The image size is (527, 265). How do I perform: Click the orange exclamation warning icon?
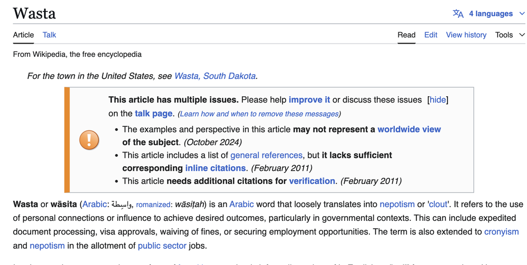89,140
